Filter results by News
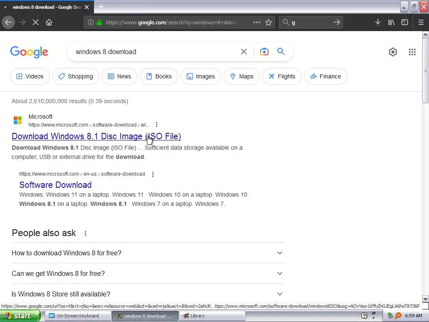 pyautogui.click(x=119, y=76)
